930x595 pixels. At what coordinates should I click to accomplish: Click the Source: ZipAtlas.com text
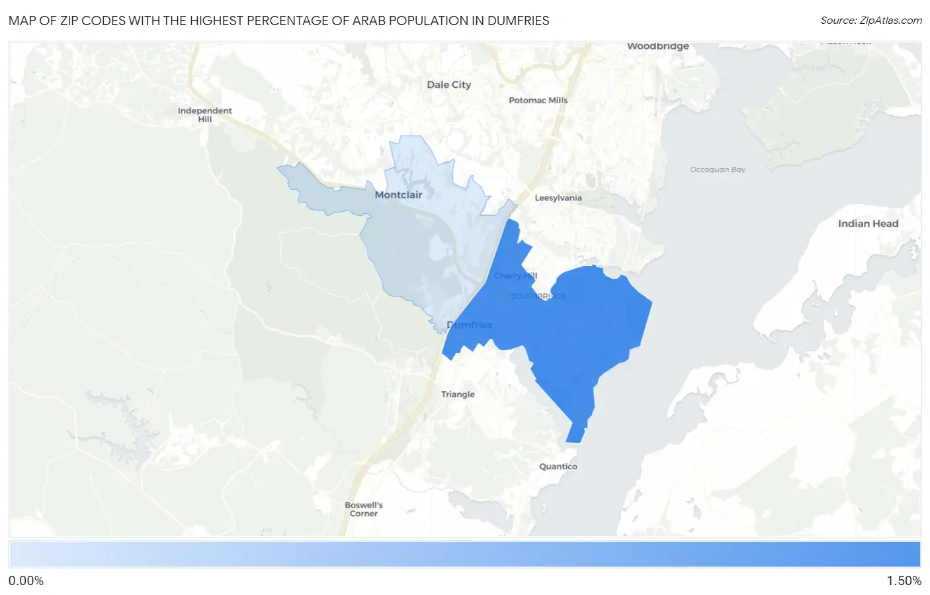click(871, 21)
